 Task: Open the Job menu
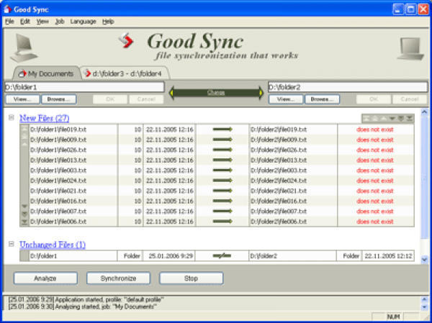pyautogui.click(x=59, y=22)
